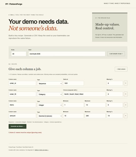
Task: Click the Give each column a job heading
Action: 25,69
